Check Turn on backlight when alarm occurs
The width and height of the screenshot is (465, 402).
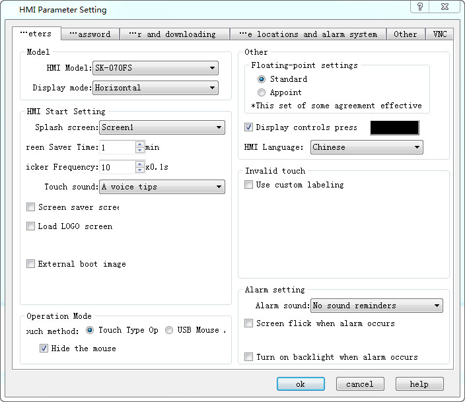pos(248,356)
